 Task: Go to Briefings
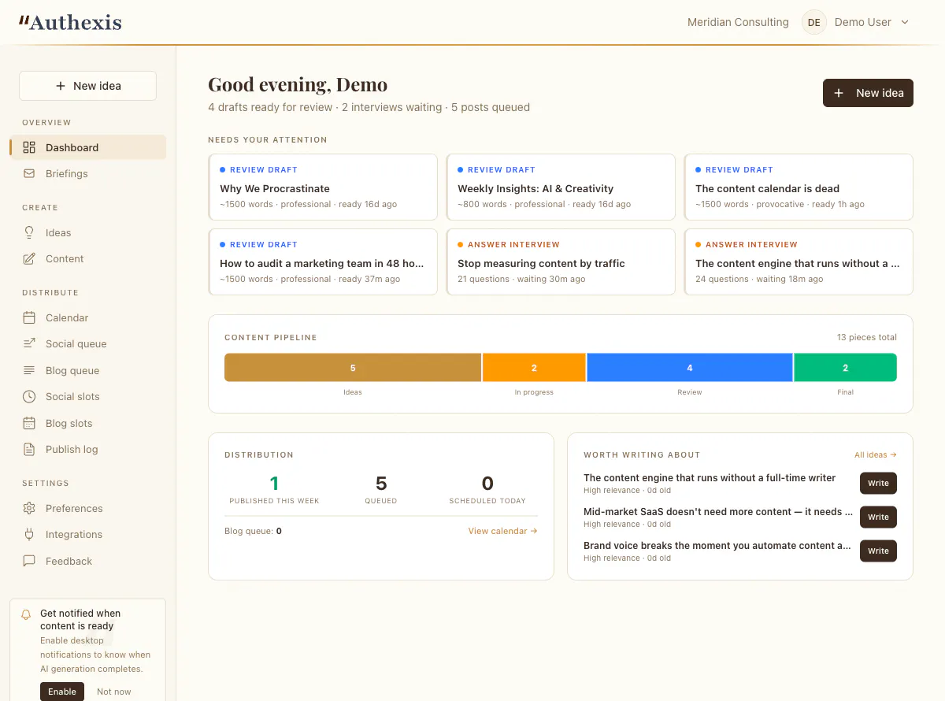(x=88, y=173)
